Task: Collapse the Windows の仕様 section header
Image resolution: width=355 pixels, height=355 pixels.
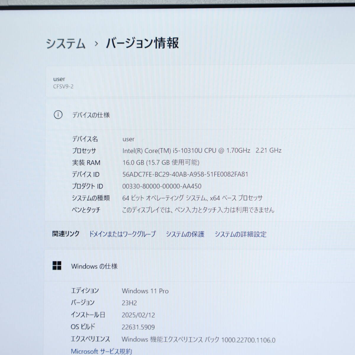Action: pos(200,266)
